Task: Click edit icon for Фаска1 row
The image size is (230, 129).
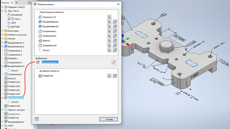Action: [x=115, y=41]
